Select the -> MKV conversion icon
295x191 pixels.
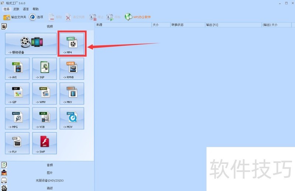[x=72, y=94]
